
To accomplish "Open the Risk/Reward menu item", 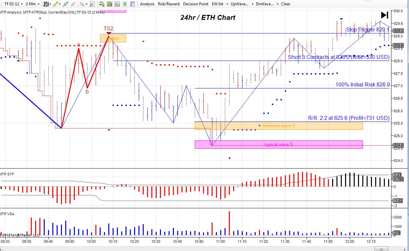I will 169,4.
